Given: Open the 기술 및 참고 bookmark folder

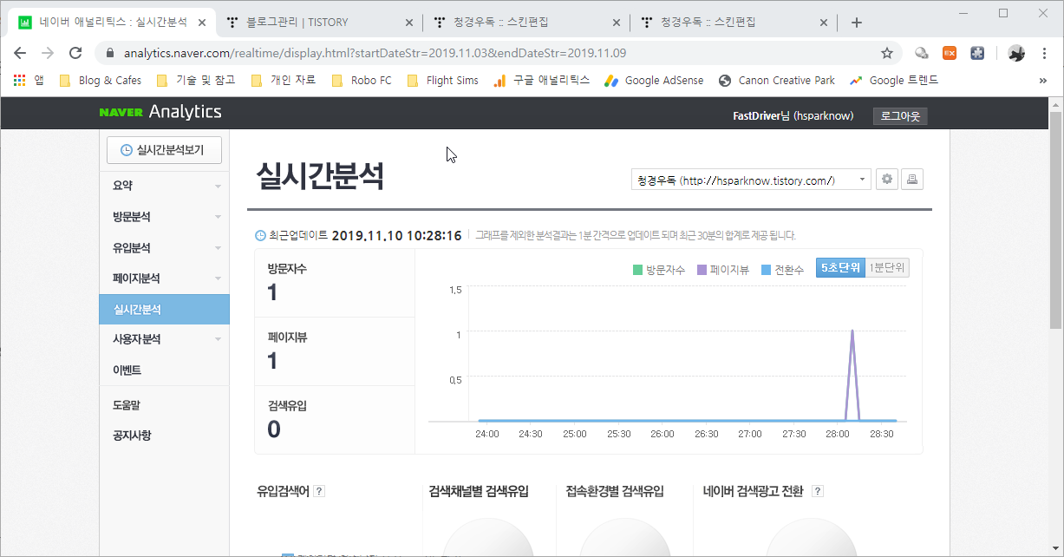Looking at the screenshot, I should (195, 80).
